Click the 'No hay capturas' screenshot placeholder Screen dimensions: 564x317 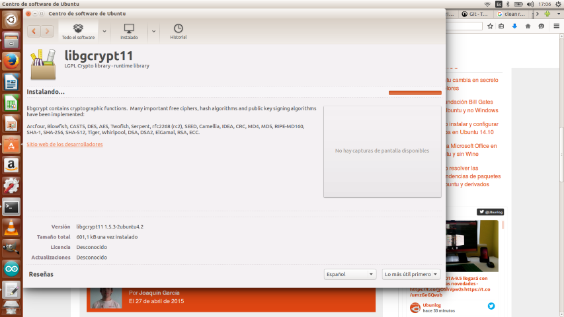[x=382, y=151]
